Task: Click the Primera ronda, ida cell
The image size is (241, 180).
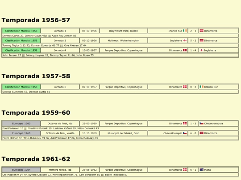Action: [60, 170]
